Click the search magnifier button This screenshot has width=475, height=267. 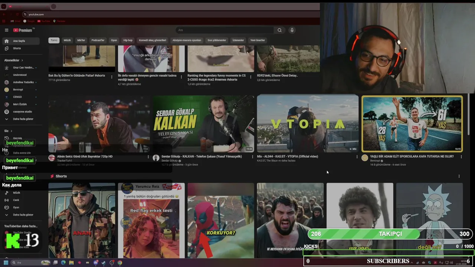pos(279,30)
